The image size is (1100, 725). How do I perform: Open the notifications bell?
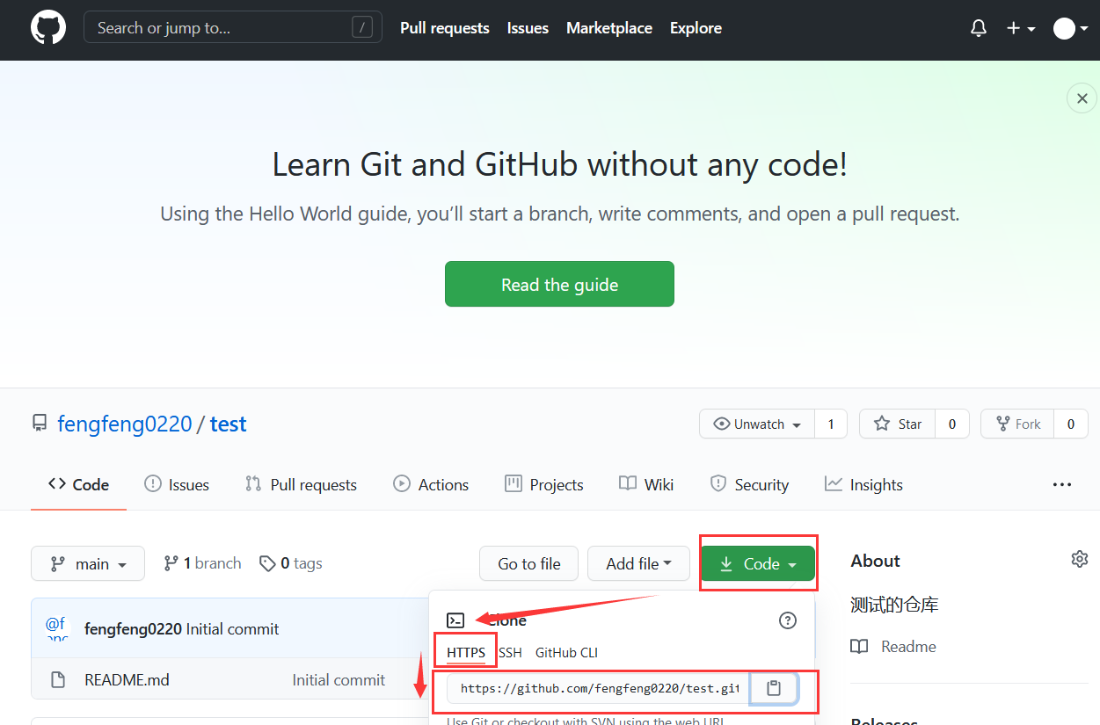point(979,28)
